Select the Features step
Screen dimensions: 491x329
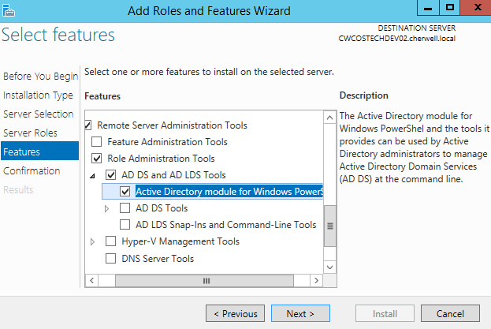point(39,151)
